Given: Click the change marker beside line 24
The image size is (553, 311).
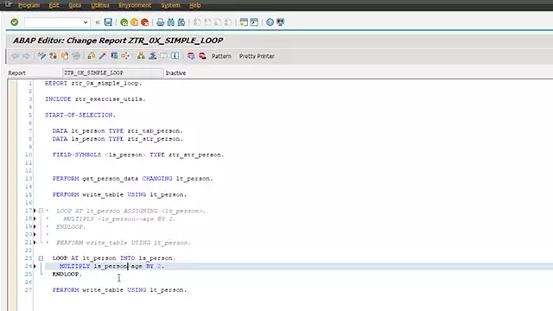Looking at the screenshot, I should pyautogui.click(x=35, y=266).
